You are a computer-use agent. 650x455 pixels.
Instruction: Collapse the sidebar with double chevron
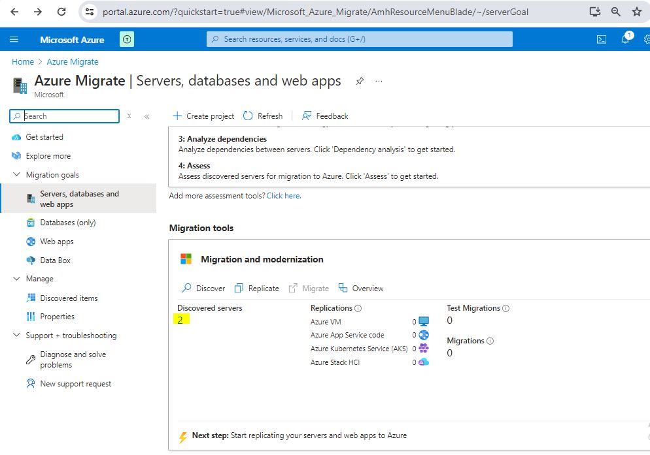146,116
